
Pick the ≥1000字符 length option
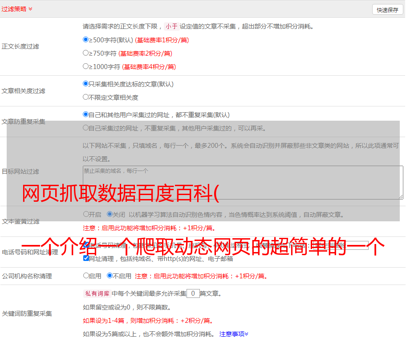click(x=85, y=66)
